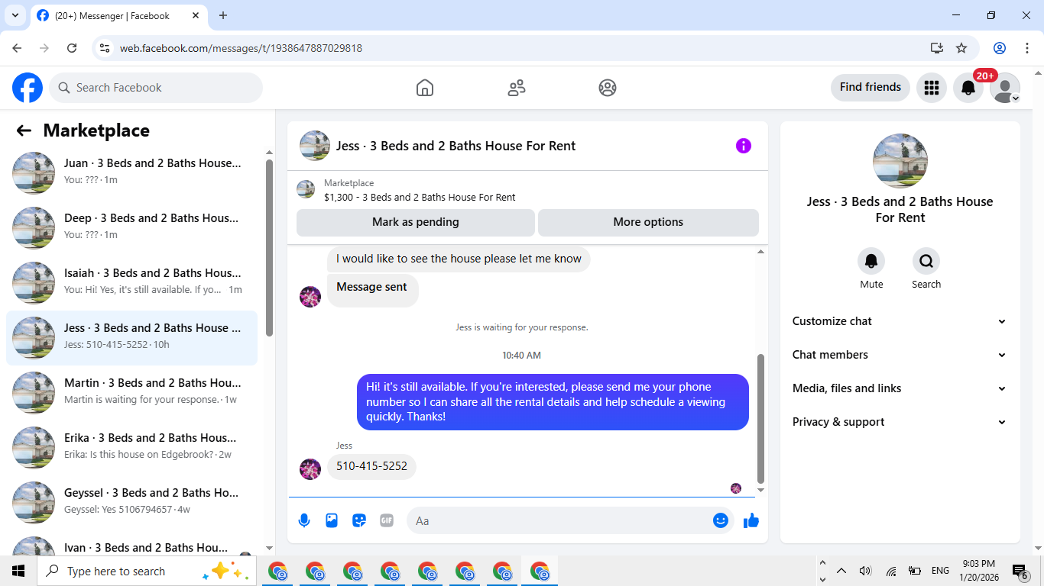Open a new Chrome tab
Screen dimensions: 1044x586
pyautogui.click(x=223, y=15)
